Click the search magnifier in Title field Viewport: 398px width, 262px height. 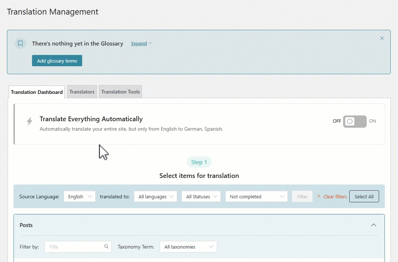point(106,246)
